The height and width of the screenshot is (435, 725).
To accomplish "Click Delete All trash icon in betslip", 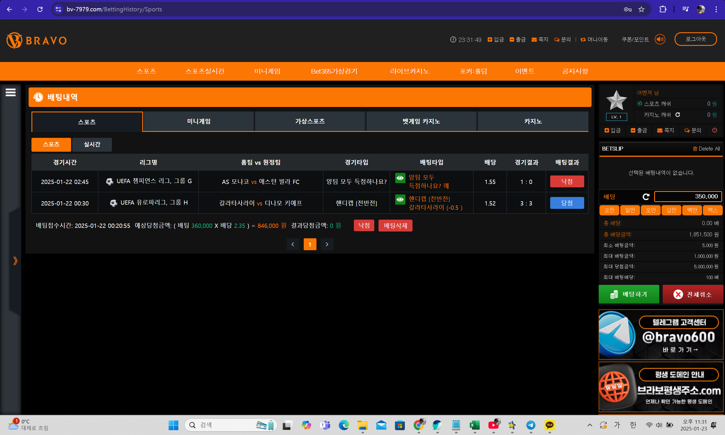I will 695,149.
